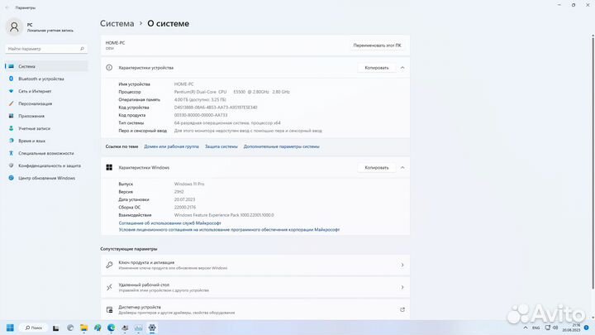
Task: Select the OS build 22000.2176 value
Action: (185, 208)
